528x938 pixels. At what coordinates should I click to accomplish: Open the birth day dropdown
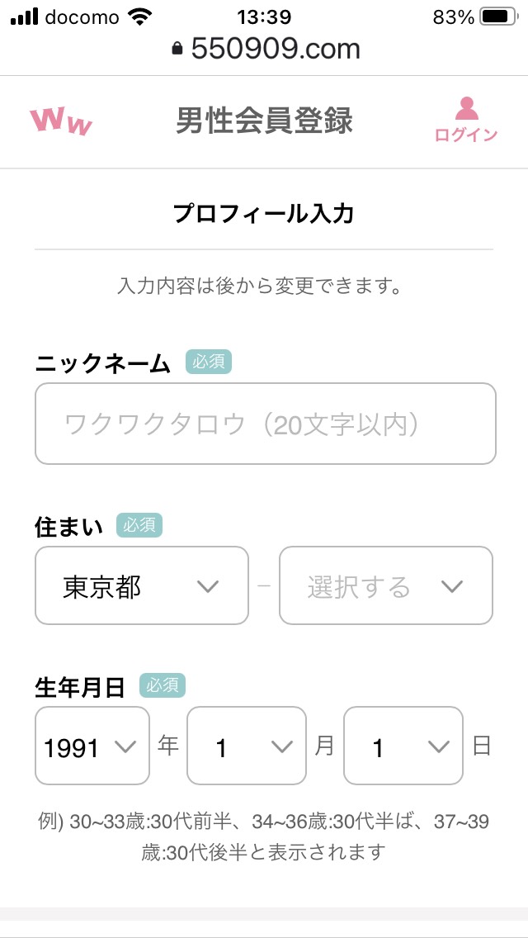403,746
